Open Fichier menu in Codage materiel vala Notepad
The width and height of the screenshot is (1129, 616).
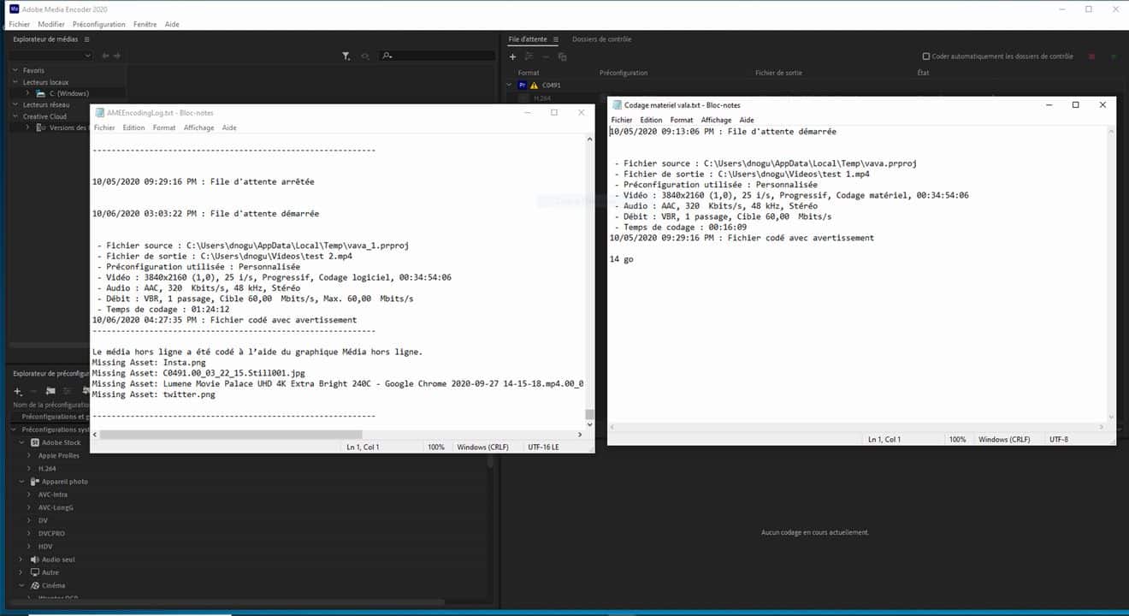click(x=622, y=120)
